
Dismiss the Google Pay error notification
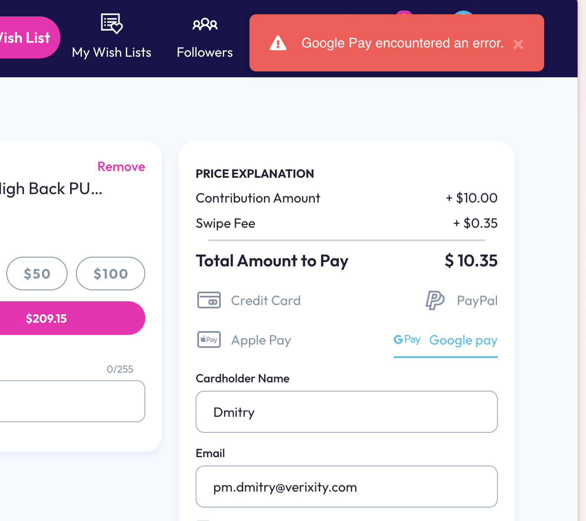point(518,44)
